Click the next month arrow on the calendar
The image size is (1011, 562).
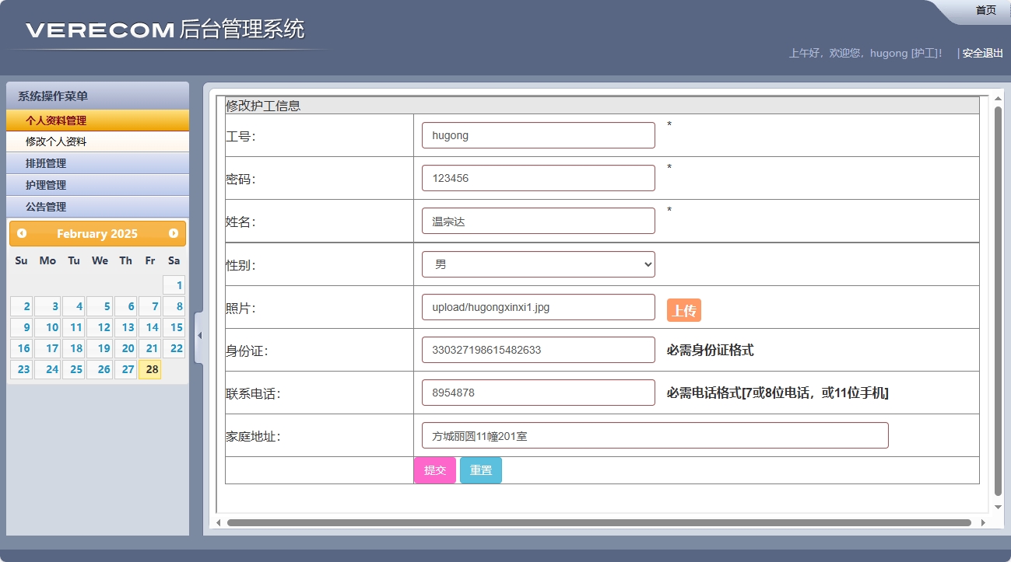174,233
